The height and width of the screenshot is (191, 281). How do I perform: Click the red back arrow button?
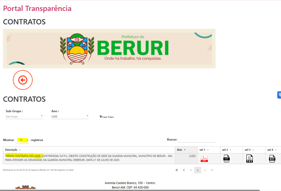(x=23, y=80)
